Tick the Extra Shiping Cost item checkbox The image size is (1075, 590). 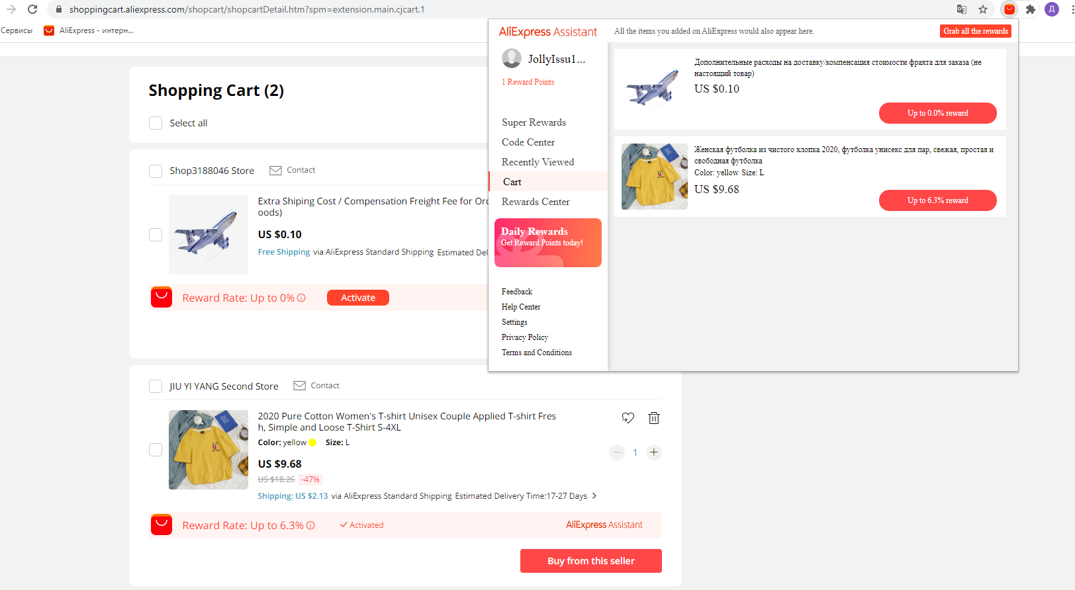point(156,235)
